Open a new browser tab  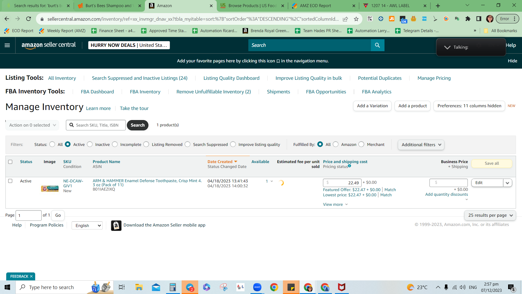438,6
